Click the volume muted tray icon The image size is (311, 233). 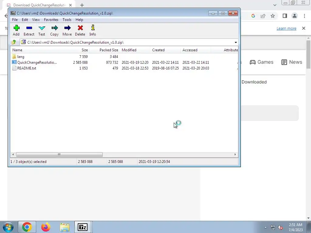(280, 228)
